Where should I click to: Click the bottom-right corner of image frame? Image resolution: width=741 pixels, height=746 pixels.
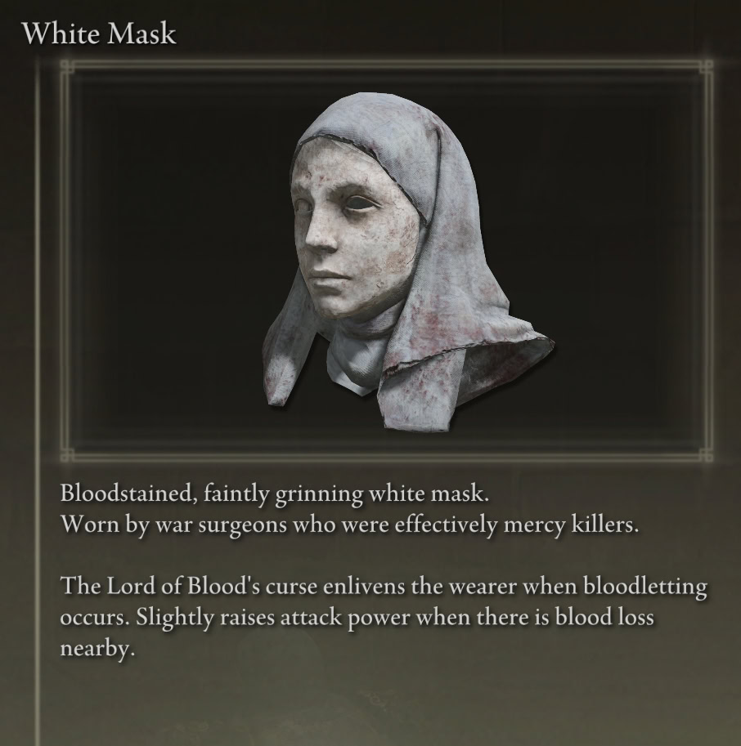[x=706, y=455]
